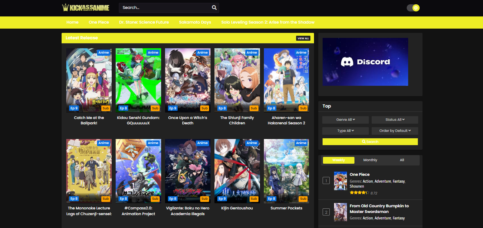Open Mononoke Lecture Logs of Chuzenji-sensei poster

(x=89, y=171)
